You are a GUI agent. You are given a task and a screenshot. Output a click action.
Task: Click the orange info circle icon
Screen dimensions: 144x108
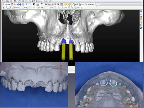click(66, 4)
